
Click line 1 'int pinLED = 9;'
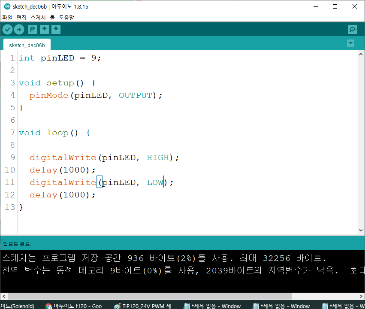[60, 58]
